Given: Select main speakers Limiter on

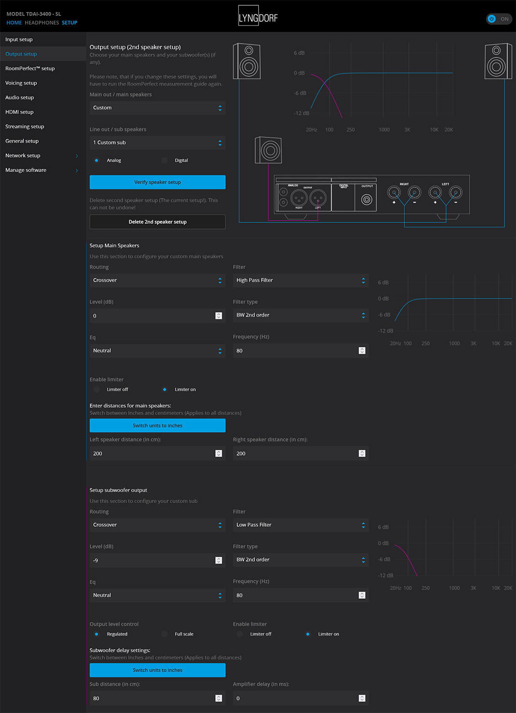Looking at the screenshot, I should click(x=165, y=389).
